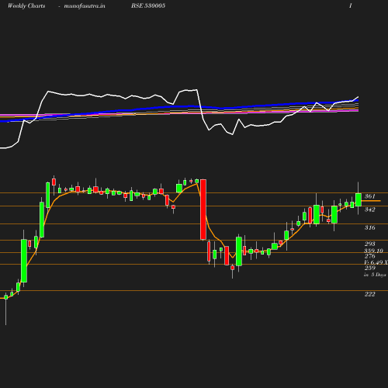Click the "222" price level label

369,294
